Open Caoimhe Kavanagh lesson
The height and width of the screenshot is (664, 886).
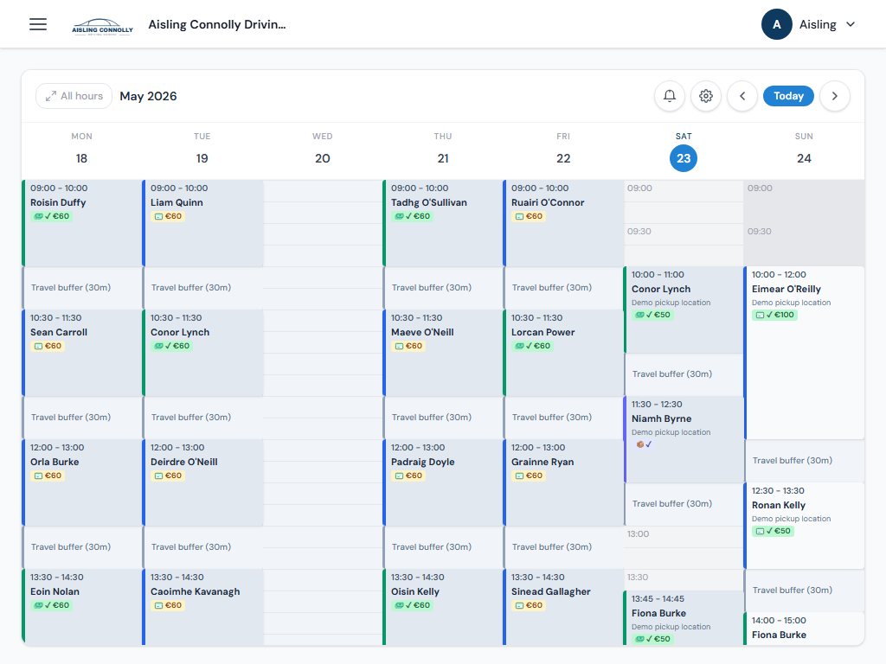coord(202,607)
